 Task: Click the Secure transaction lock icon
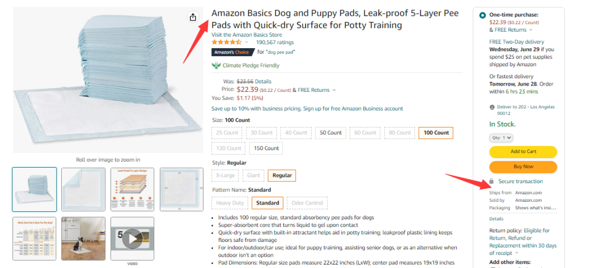(x=492, y=181)
